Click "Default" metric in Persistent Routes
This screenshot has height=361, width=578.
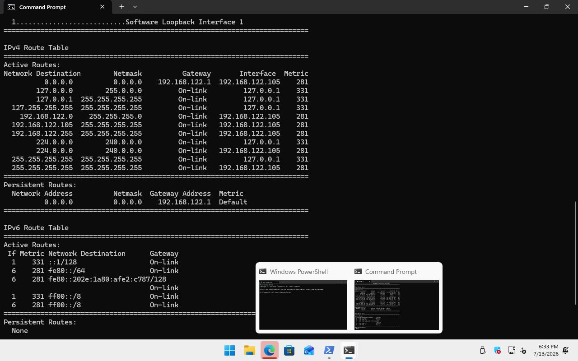[233, 202]
